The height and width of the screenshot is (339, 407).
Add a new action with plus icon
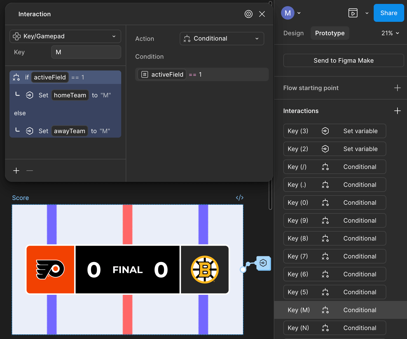pos(16,171)
